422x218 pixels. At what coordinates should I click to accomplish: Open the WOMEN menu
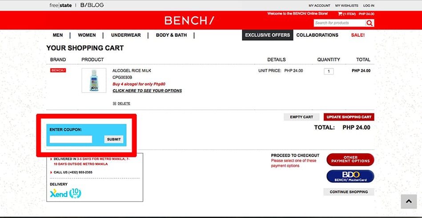[87, 35]
